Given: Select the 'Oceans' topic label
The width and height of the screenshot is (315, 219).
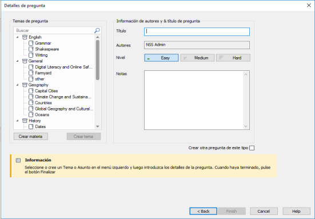Looking at the screenshot, I should click(x=42, y=115).
